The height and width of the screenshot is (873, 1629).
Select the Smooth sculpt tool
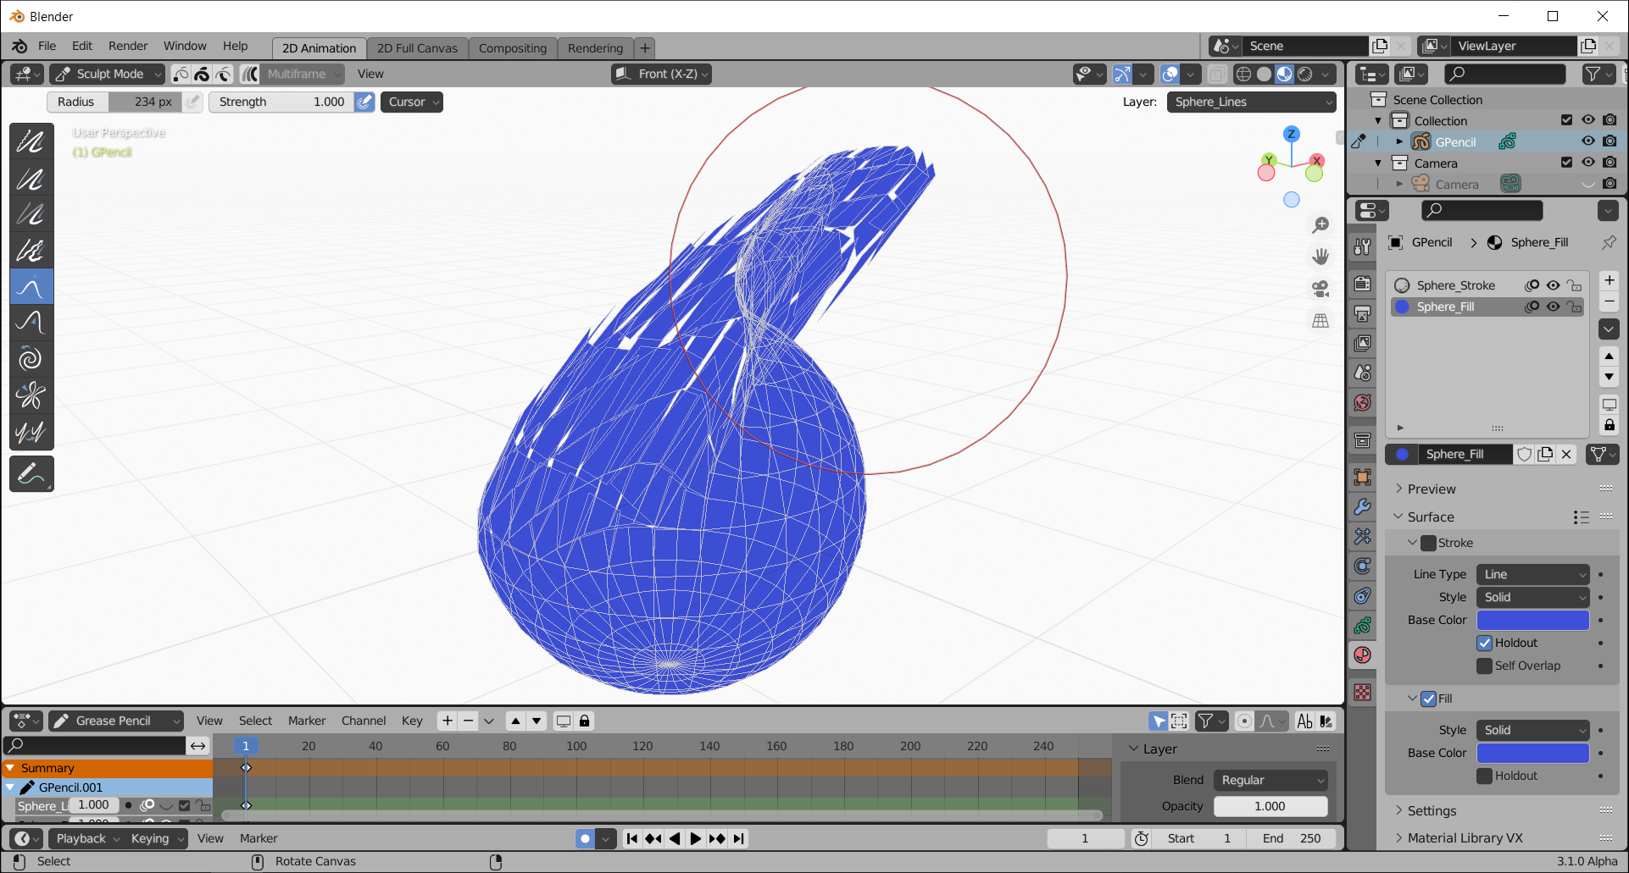(31, 142)
